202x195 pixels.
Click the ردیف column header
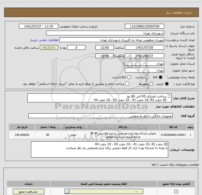190,127
